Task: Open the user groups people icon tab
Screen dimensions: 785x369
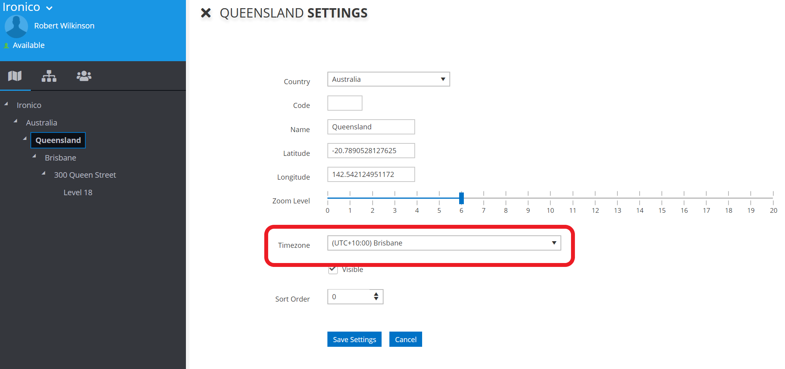Action: 84,76
